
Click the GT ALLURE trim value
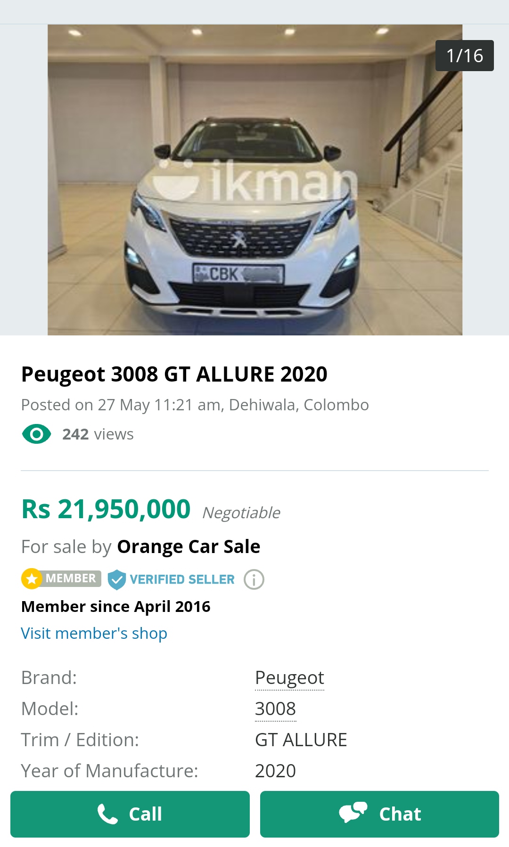point(301,740)
